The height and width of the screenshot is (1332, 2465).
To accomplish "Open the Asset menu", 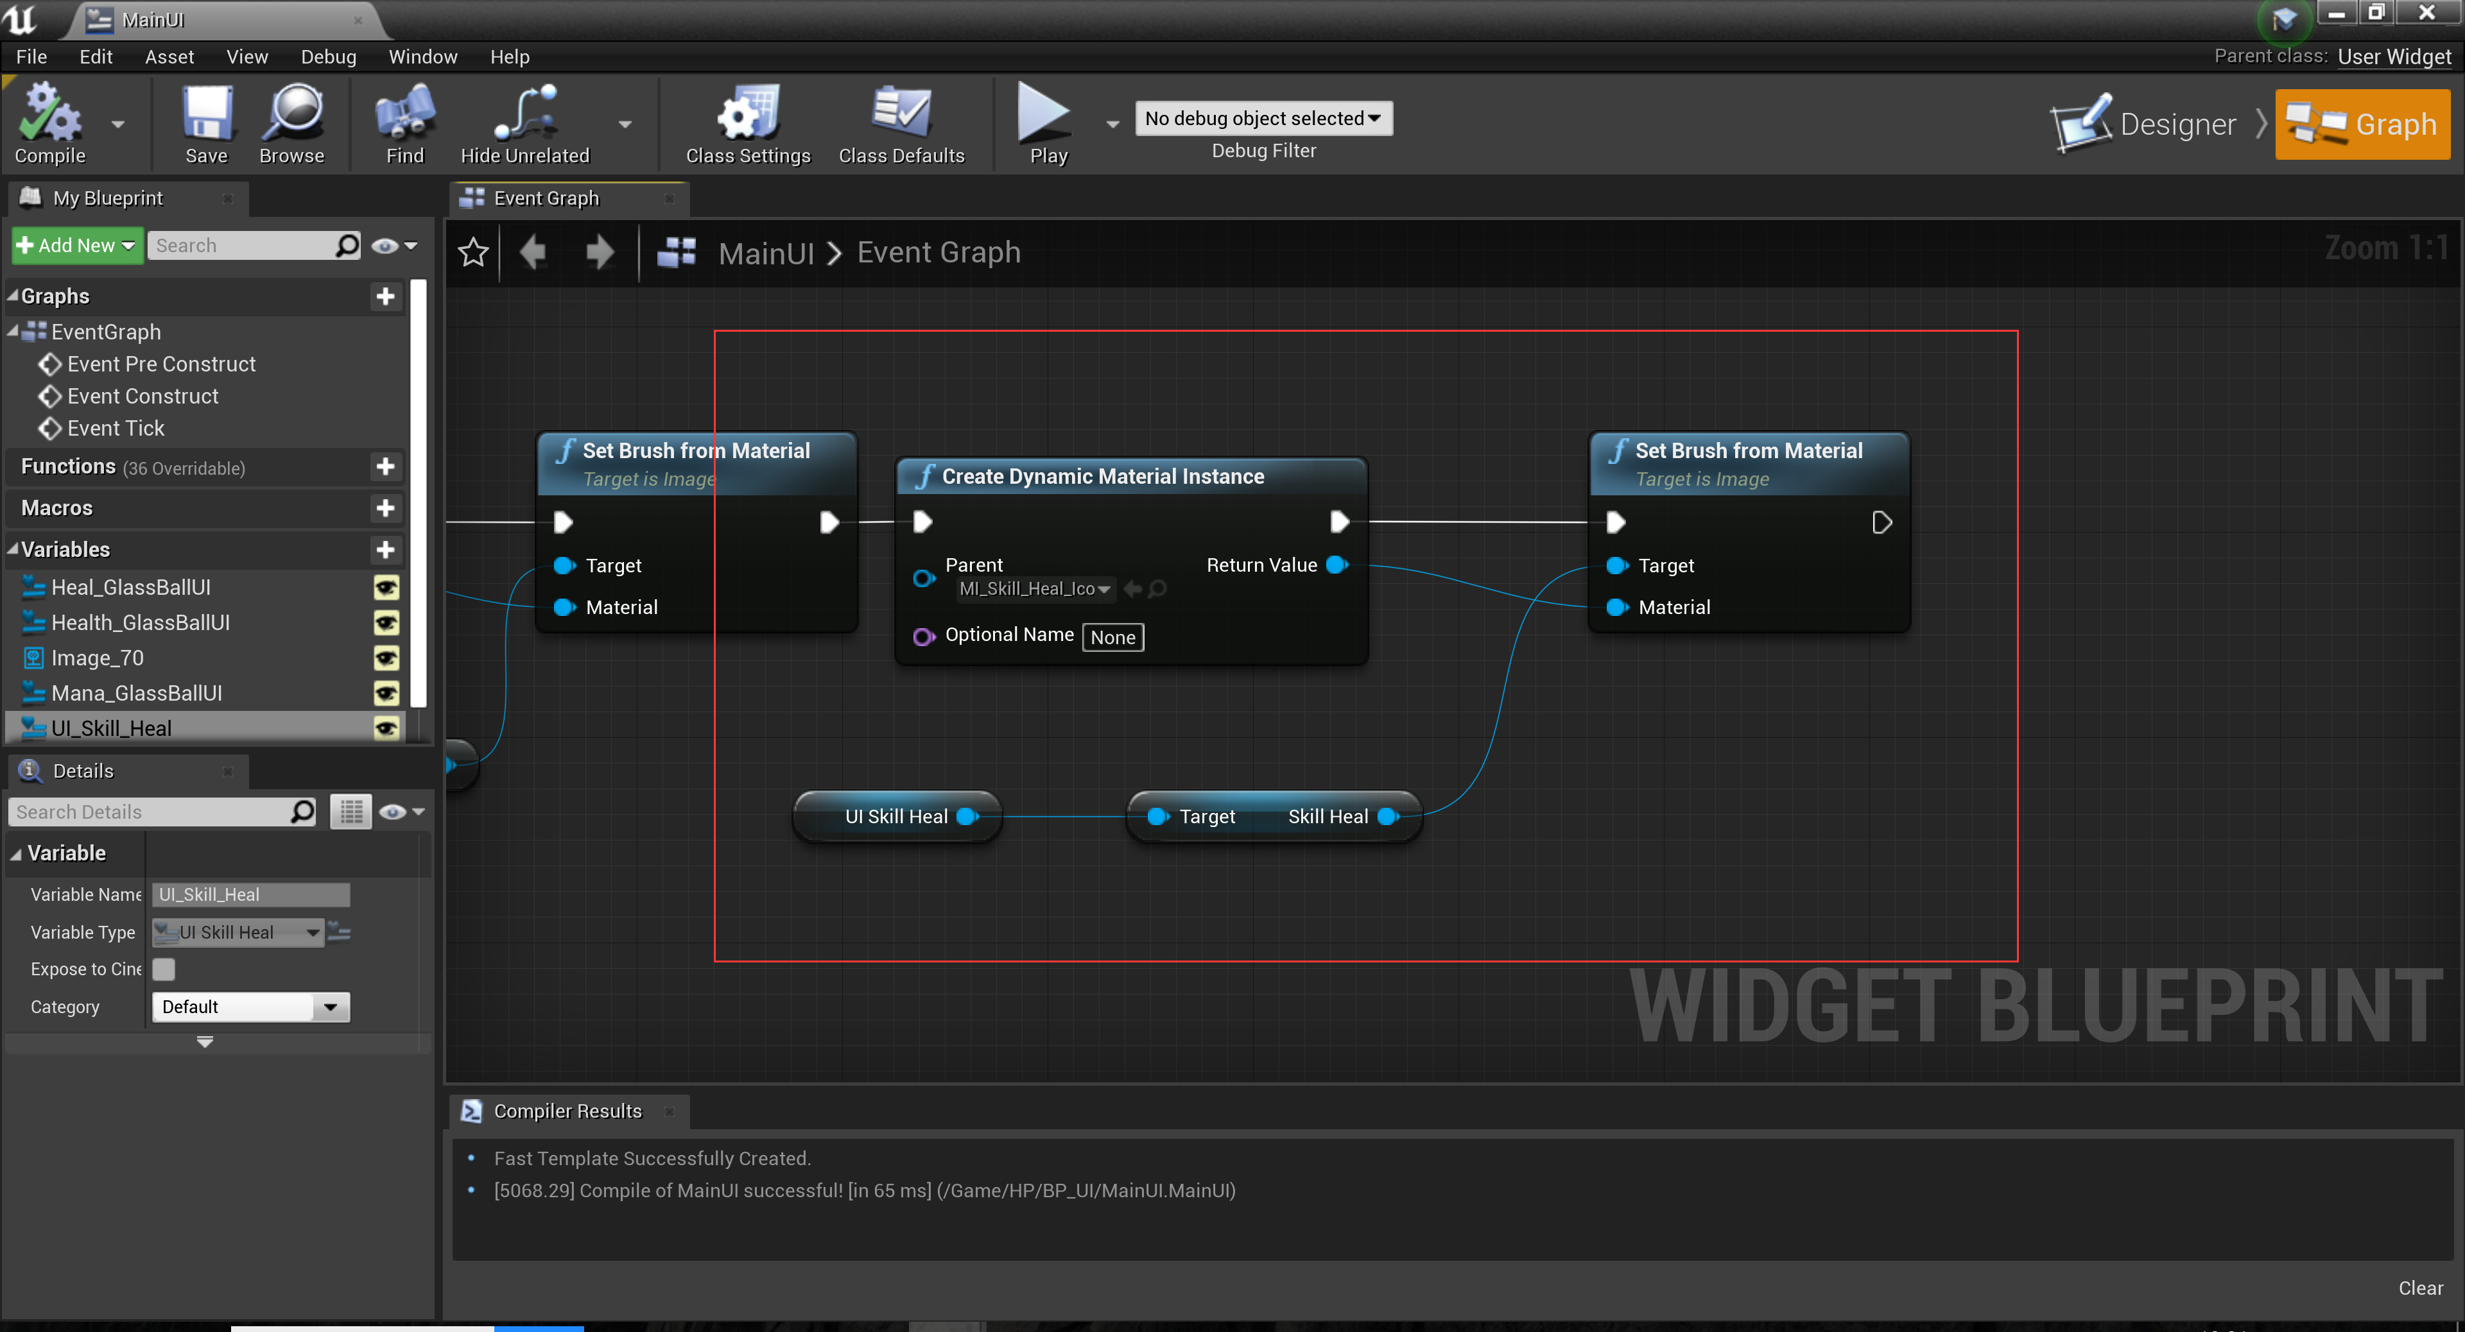I will 168,56.
